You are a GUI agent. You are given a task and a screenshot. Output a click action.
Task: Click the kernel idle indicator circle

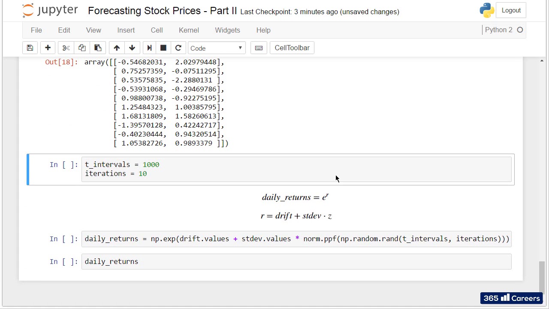coord(520,30)
